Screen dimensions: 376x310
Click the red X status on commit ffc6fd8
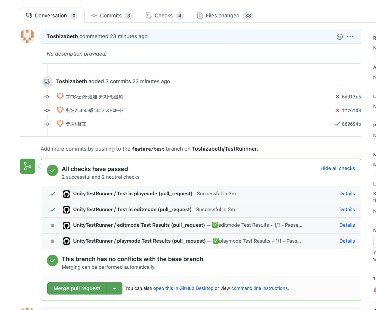(337, 111)
